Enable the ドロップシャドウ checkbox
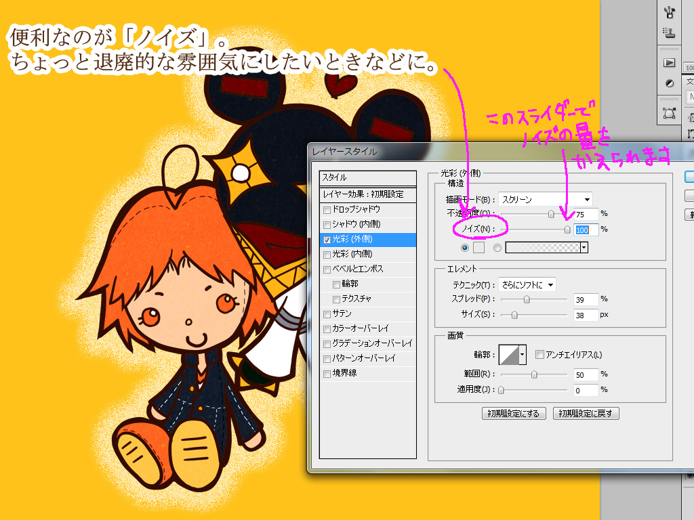 327,210
